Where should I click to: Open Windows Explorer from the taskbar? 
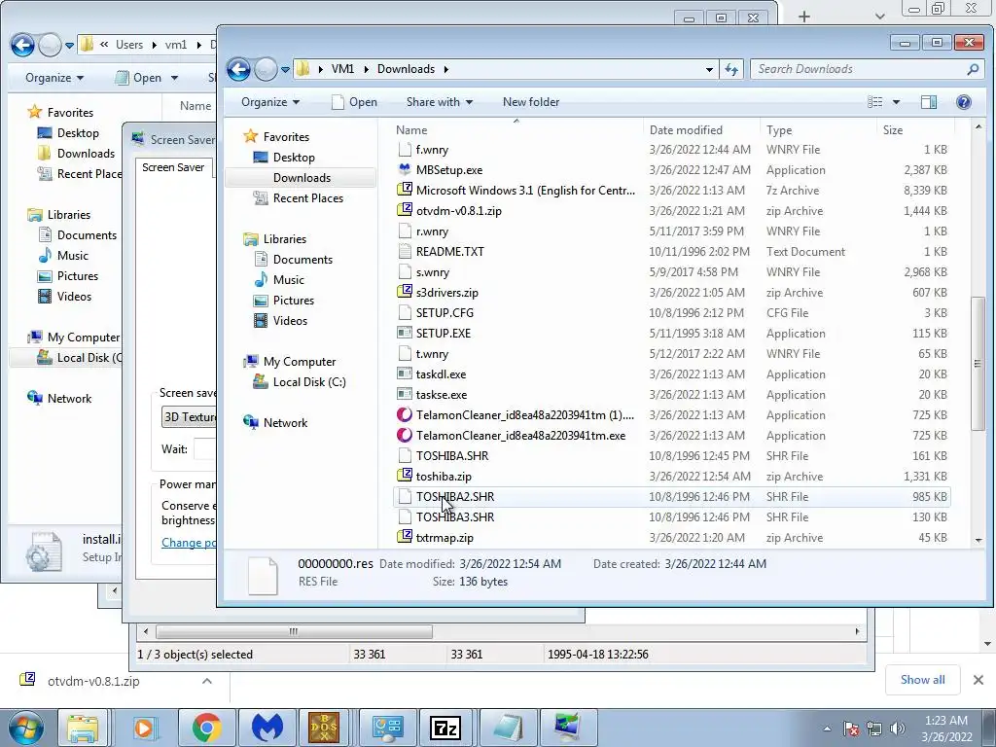[84, 728]
